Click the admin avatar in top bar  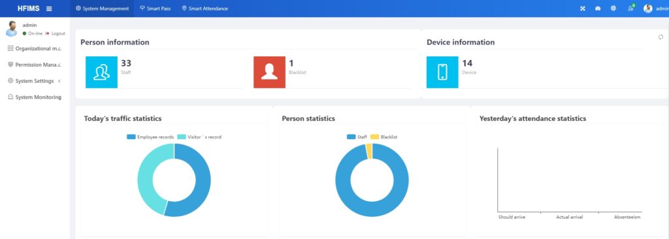pyautogui.click(x=647, y=8)
